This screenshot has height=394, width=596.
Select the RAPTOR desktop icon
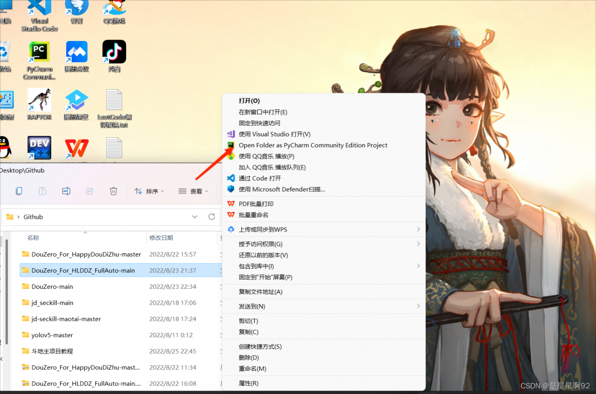(39, 104)
